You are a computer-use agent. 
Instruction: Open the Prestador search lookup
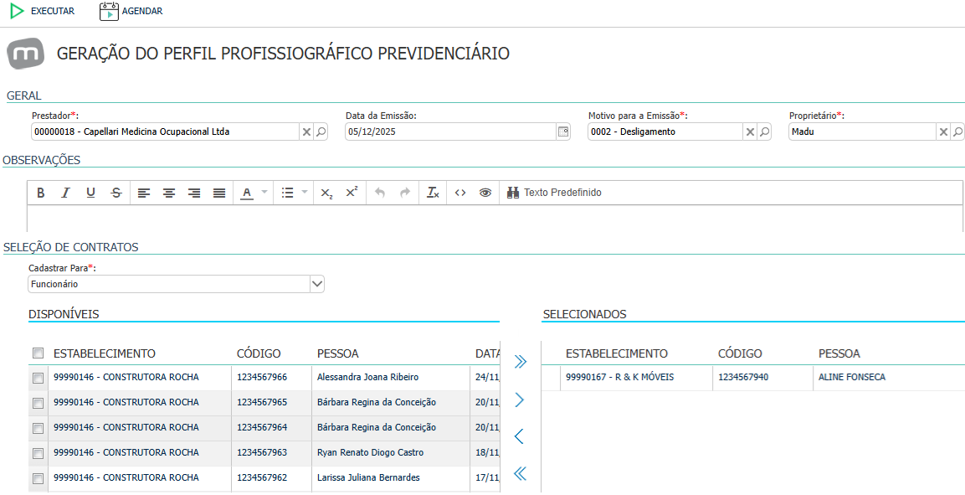coord(321,131)
